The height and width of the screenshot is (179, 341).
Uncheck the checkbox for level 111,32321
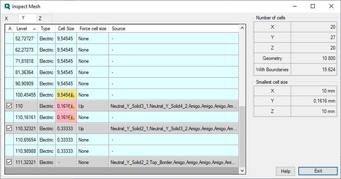pyautogui.click(x=9, y=162)
